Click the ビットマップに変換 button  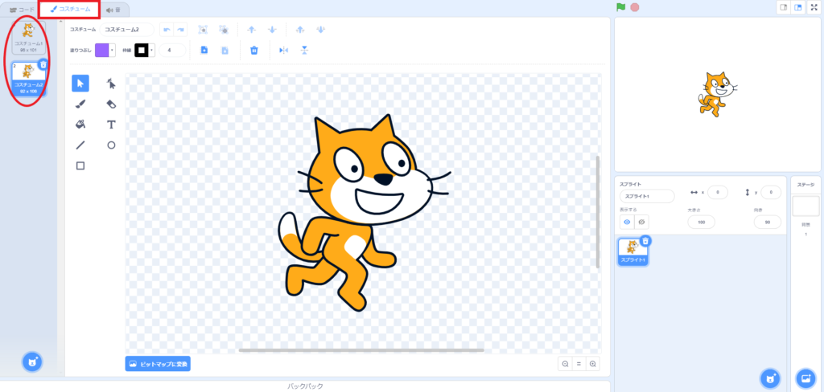[158, 364]
